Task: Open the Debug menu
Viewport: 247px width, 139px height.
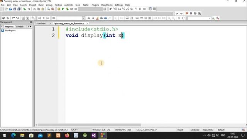Action: pos(49,5)
